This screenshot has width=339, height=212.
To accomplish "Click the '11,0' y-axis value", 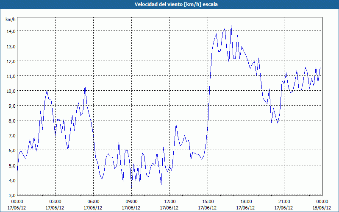I will click(11, 76).
